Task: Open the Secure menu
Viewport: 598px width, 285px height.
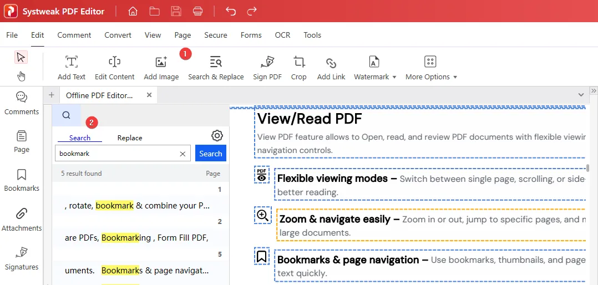Action: tap(215, 35)
